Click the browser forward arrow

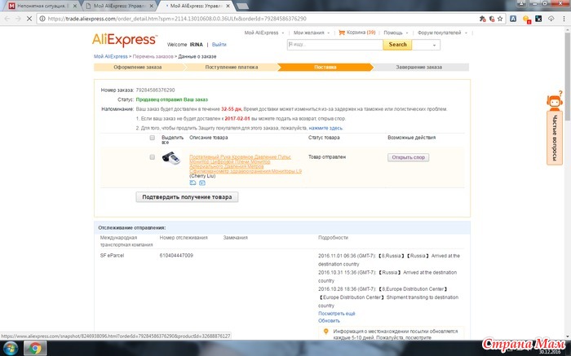[18, 19]
